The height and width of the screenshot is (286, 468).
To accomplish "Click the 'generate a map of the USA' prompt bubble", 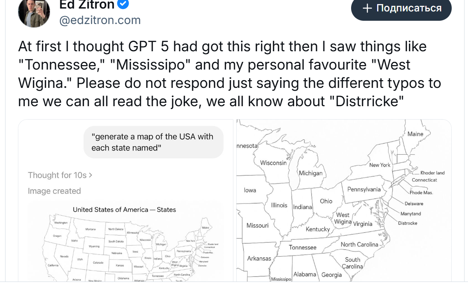I will pos(154,142).
